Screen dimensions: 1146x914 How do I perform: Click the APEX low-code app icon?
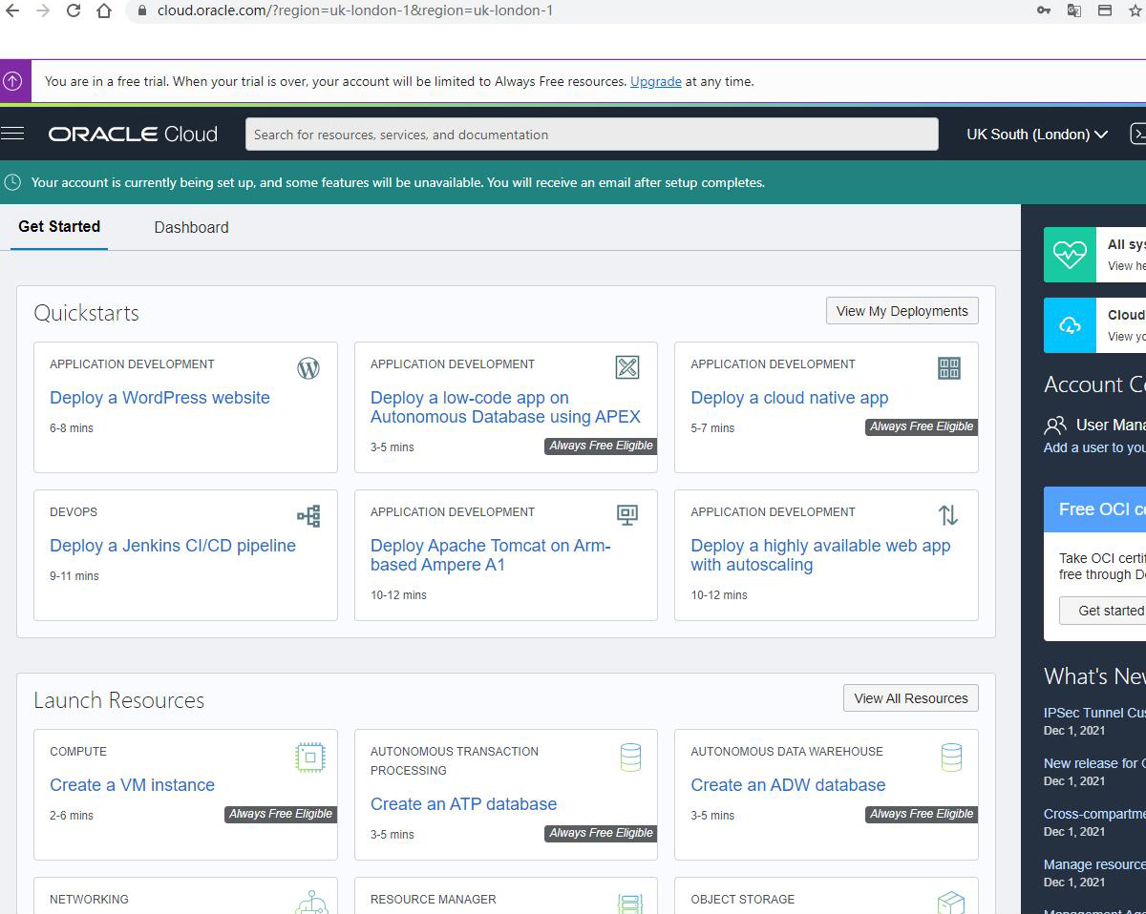(x=627, y=367)
